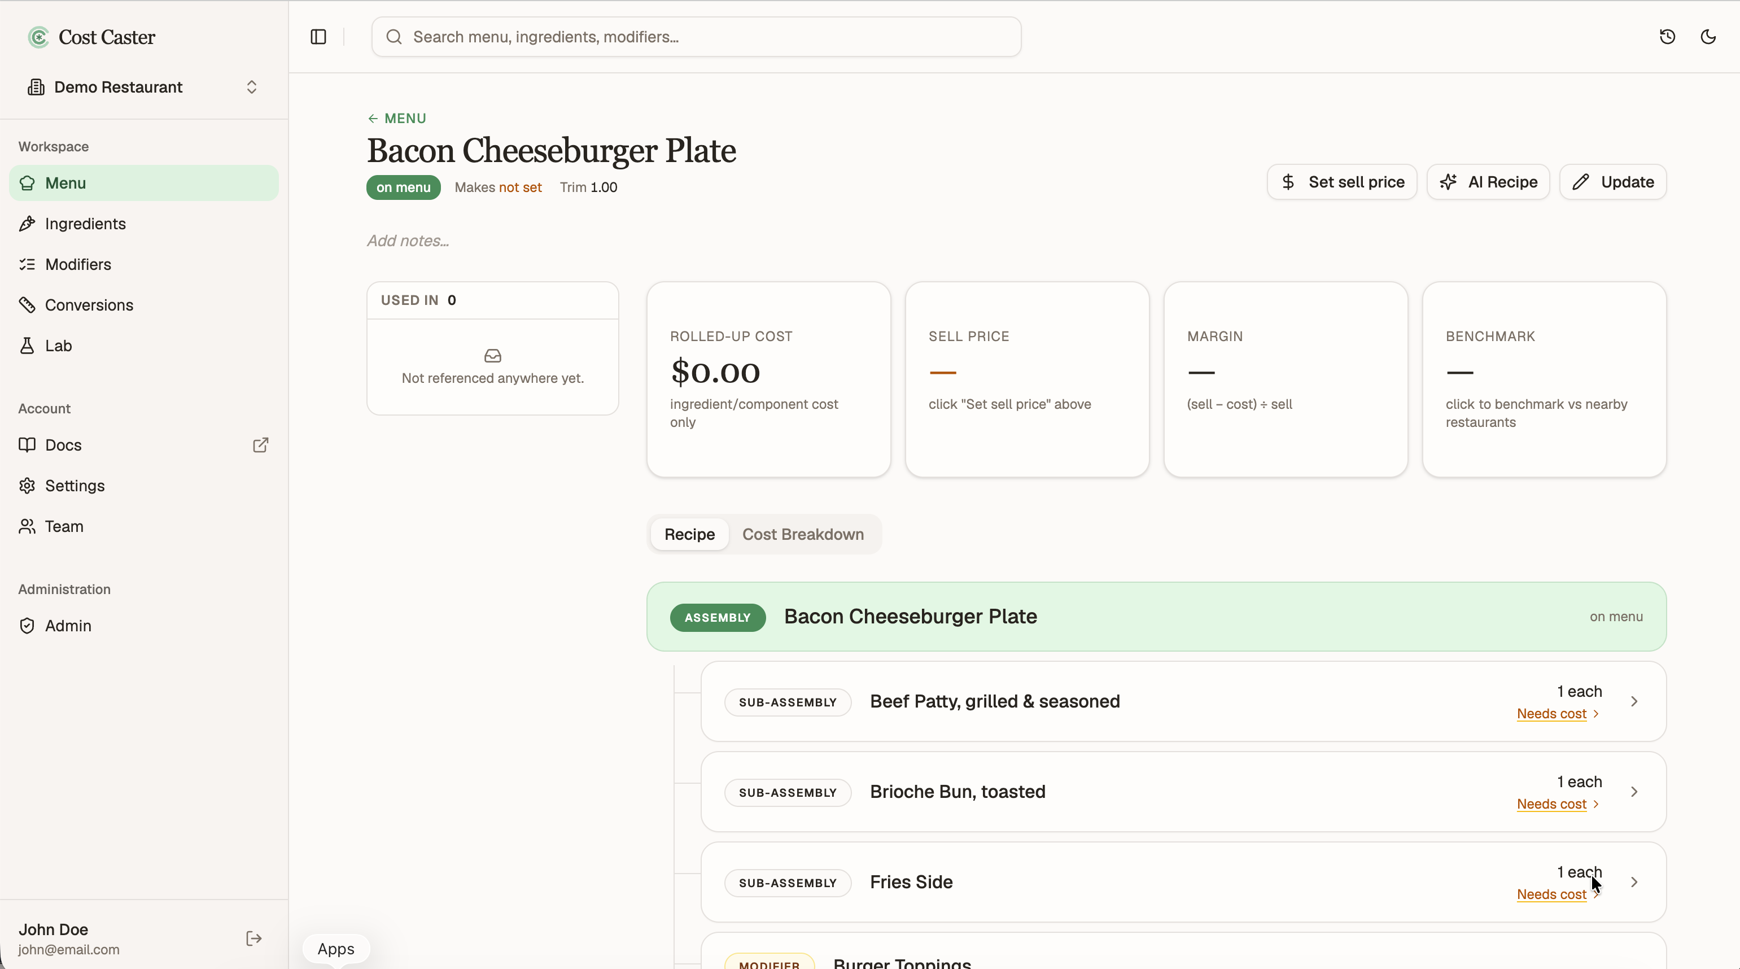Click the Rolled-up Cost card
The image size is (1740, 969).
coord(769,380)
